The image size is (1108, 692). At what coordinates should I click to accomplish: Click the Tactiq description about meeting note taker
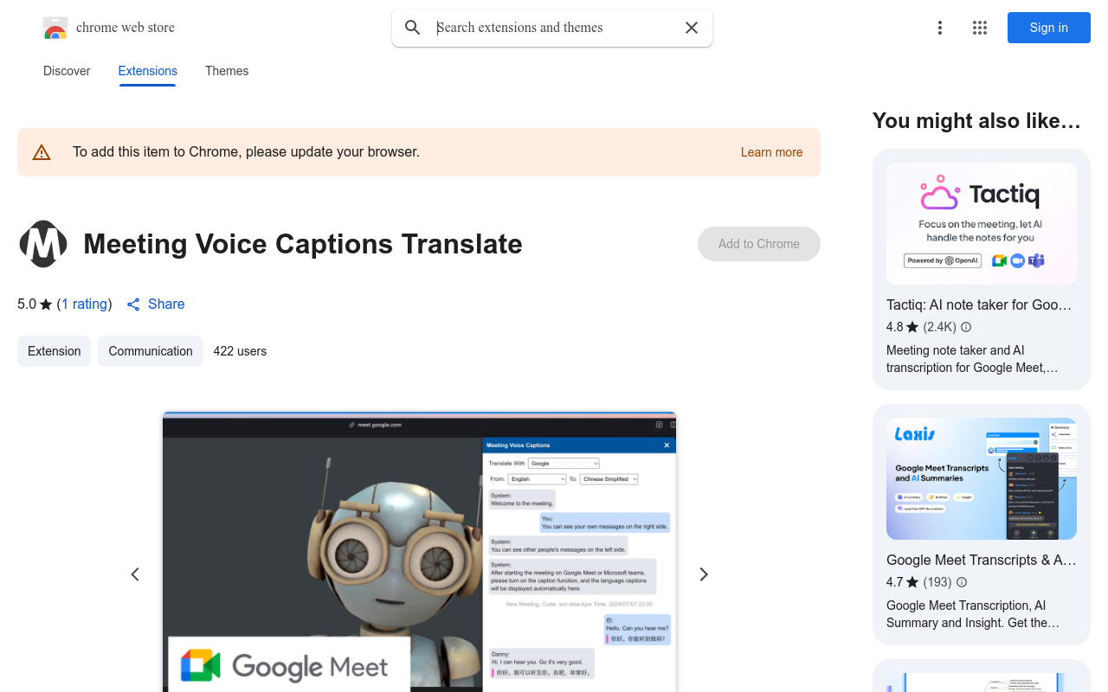[972, 359]
